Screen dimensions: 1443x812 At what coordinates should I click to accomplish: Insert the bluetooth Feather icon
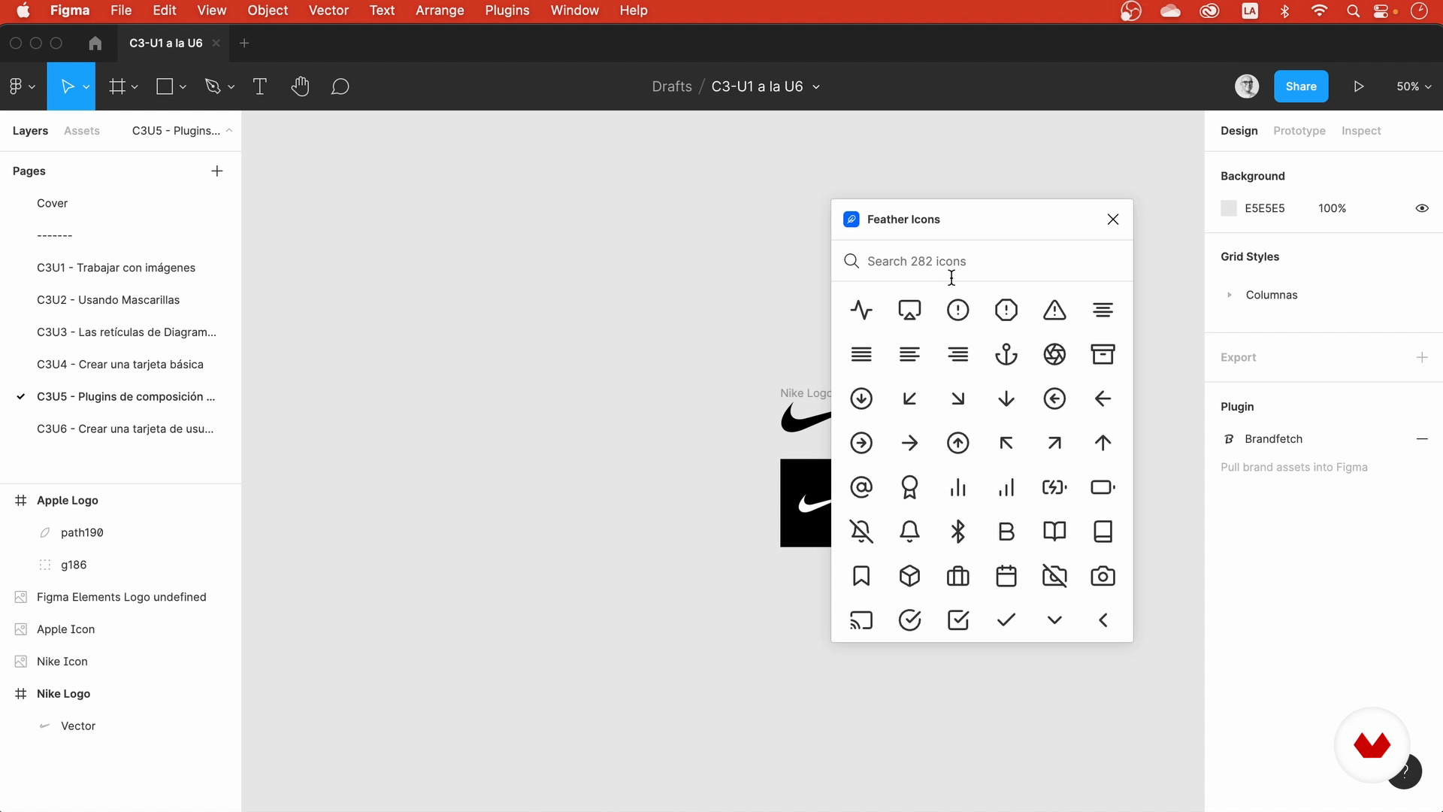[957, 532]
